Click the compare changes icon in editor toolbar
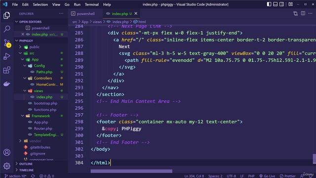316x178 pixels. pyautogui.click(x=295, y=13)
